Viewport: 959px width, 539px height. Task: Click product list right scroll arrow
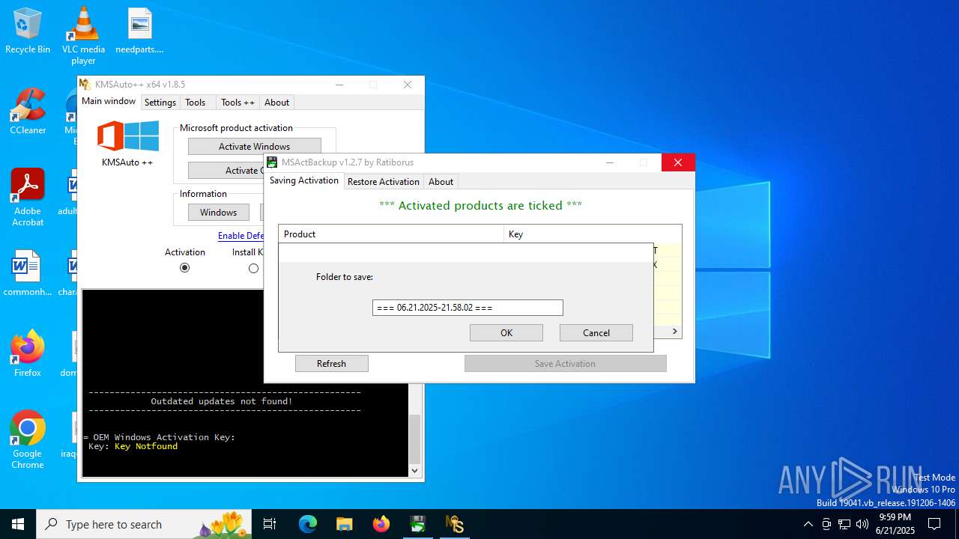pyautogui.click(x=674, y=331)
